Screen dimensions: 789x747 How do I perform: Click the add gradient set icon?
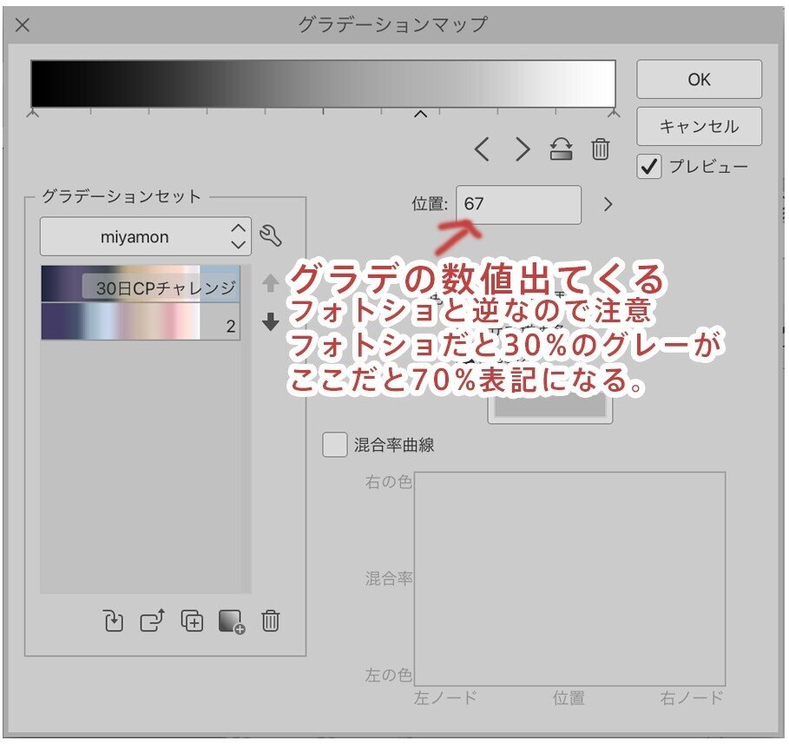point(193,623)
